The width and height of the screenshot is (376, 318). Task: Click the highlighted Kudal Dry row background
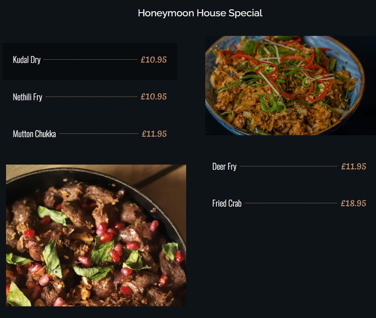[x=90, y=62]
